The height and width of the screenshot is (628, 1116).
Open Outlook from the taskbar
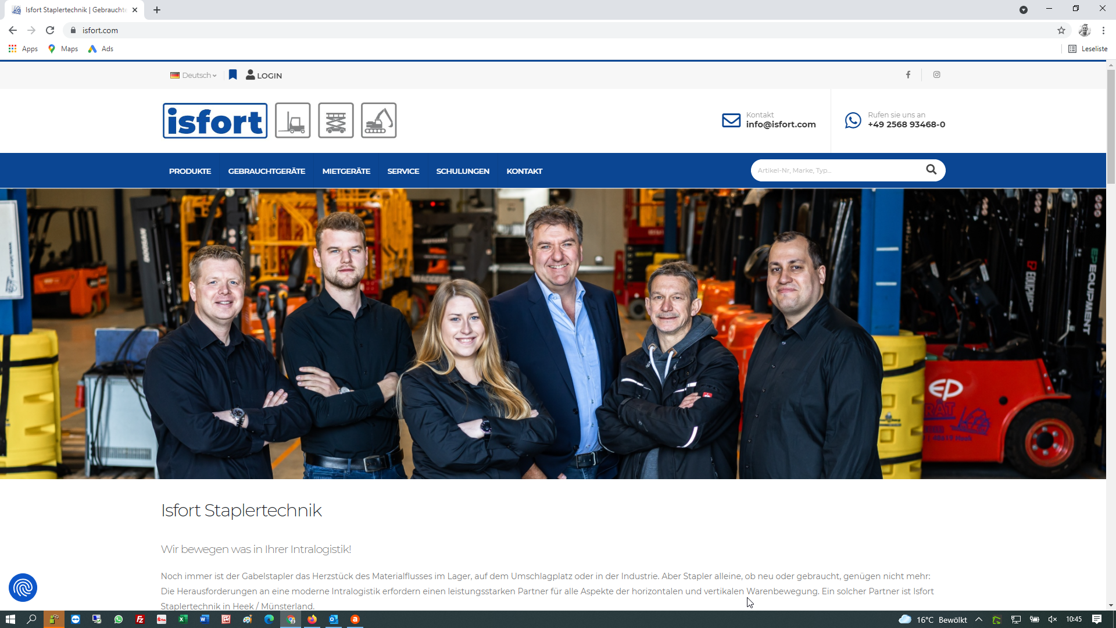[334, 619]
